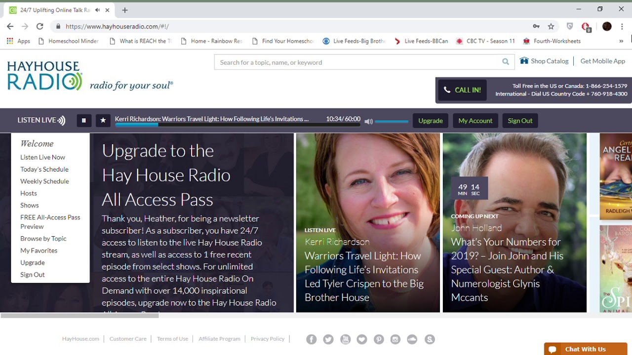Open the Skype-style S icon in footer
The image size is (632, 355).
coord(430,339)
